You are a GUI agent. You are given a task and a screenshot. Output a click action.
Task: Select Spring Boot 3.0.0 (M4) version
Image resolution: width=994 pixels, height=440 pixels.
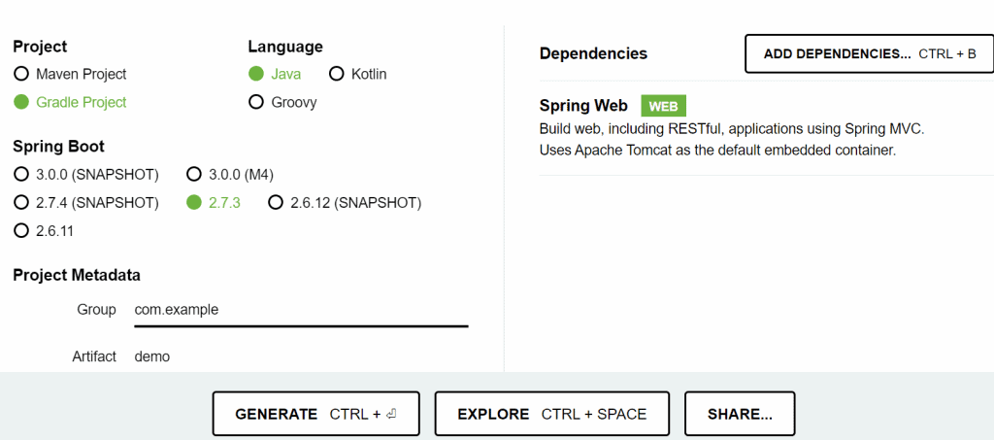pyautogui.click(x=193, y=175)
